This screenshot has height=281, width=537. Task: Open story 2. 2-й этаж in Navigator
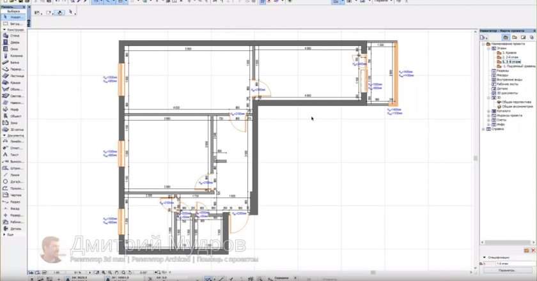tap(509, 57)
